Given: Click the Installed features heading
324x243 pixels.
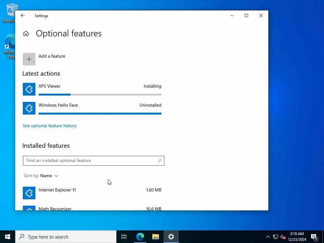Looking at the screenshot, I should [46, 146].
